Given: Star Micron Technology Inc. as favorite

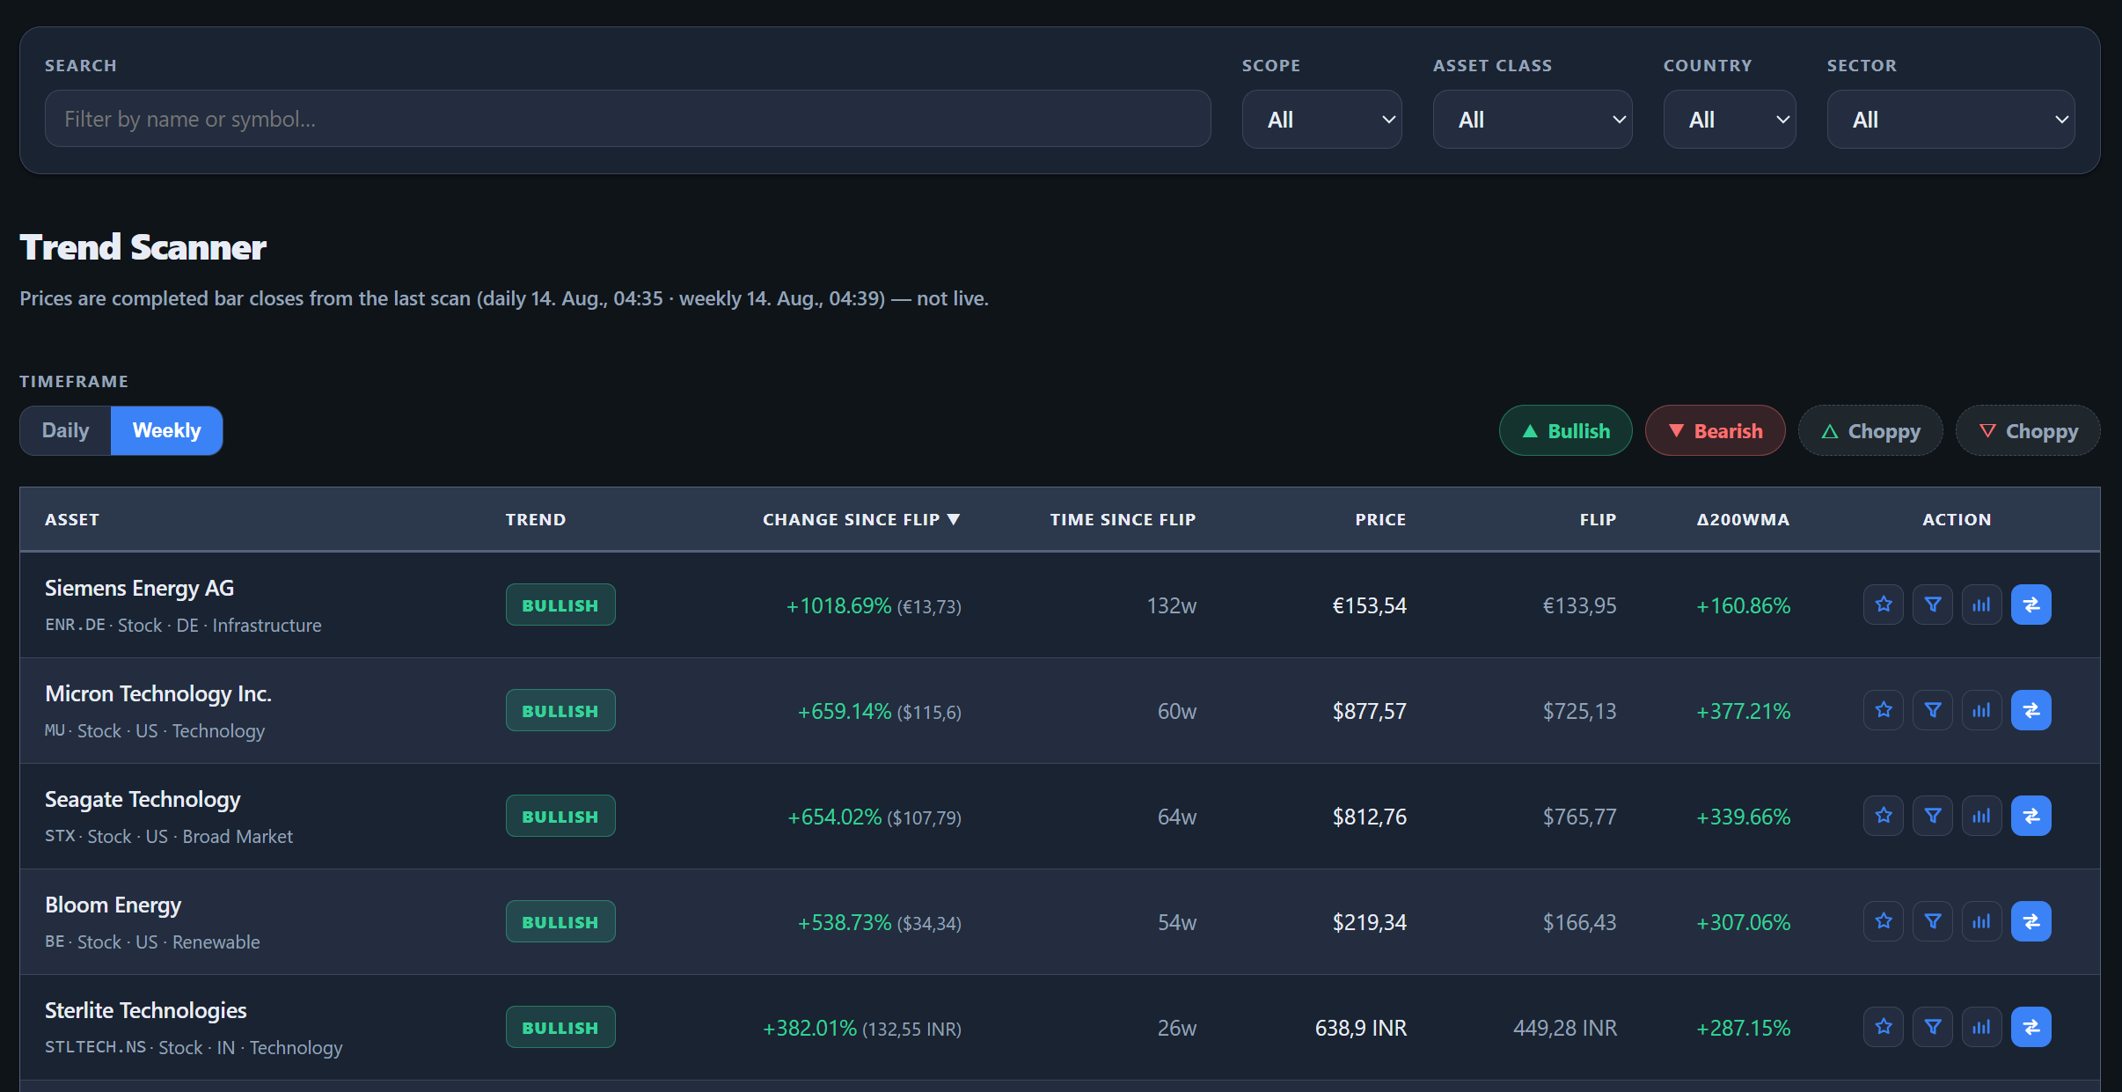Looking at the screenshot, I should (1883, 710).
